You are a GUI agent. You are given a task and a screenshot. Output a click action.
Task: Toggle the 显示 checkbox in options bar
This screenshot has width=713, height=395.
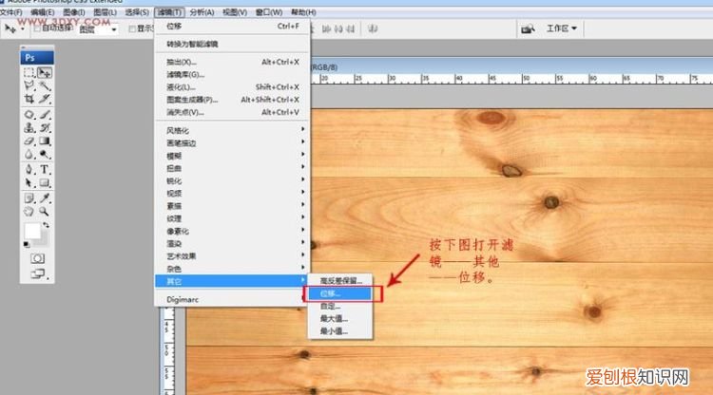(x=132, y=29)
